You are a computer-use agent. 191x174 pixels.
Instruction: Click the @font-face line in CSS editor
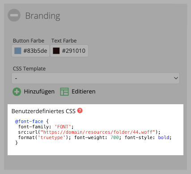(x=32, y=121)
